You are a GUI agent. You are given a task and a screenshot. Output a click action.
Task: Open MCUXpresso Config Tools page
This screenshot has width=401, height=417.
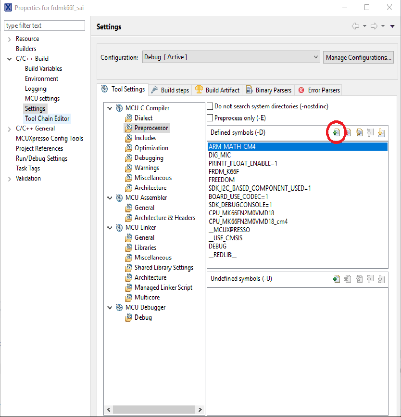point(50,139)
